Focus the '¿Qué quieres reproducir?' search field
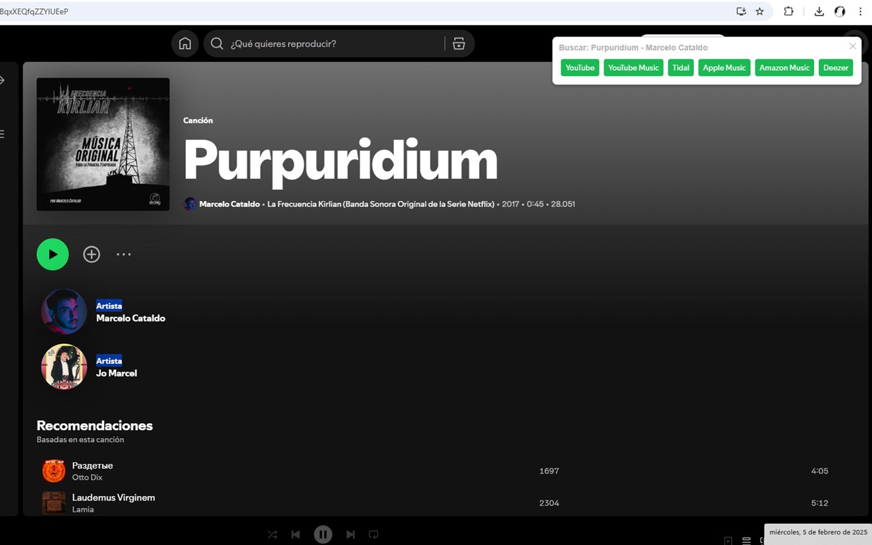 click(x=339, y=44)
